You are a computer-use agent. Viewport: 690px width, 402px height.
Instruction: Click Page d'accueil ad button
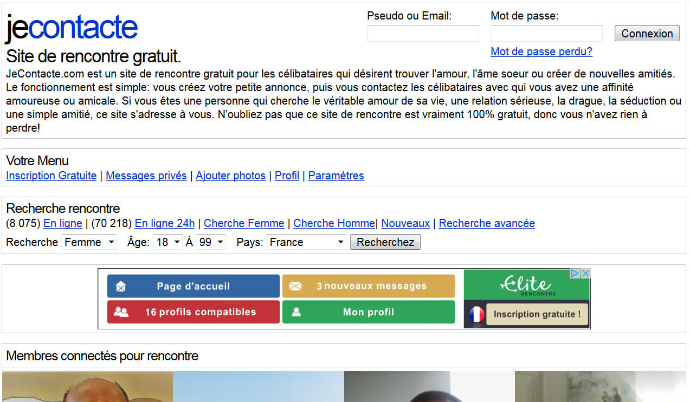[x=194, y=286]
